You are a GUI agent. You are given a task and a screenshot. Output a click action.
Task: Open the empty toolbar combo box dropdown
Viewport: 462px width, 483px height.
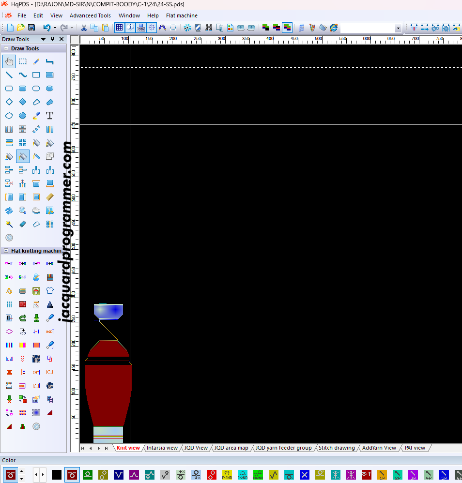tap(398, 28)
